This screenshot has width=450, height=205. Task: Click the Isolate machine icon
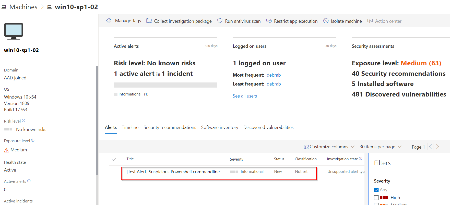326,21
